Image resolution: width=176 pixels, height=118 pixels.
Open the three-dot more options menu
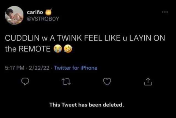click(x=165, y=12)
